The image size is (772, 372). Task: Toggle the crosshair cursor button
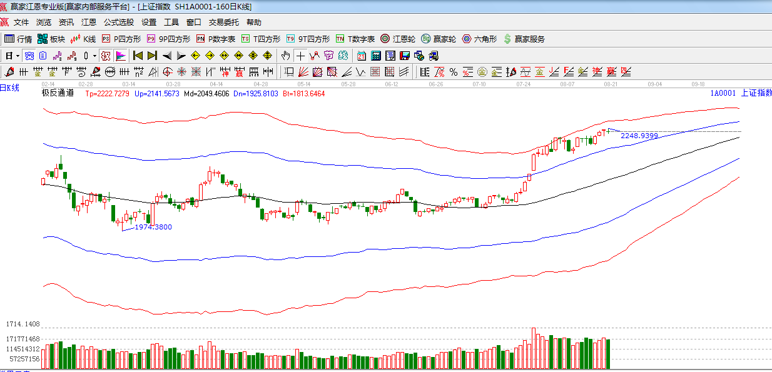pos(301,56)
